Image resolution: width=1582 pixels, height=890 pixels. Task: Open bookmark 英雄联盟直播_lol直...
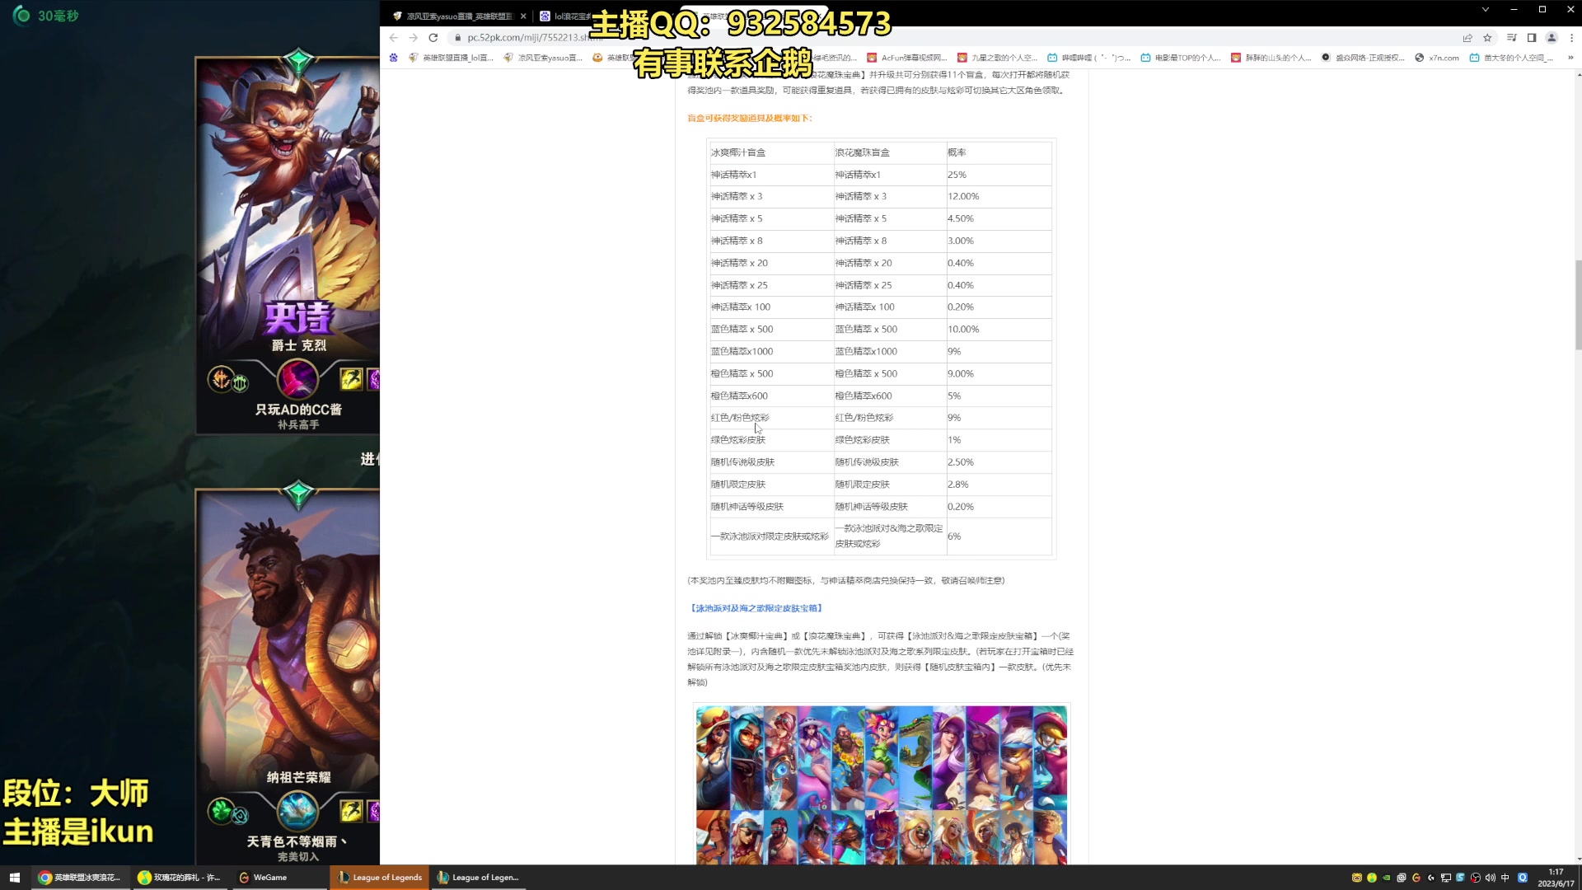[452, 58]
